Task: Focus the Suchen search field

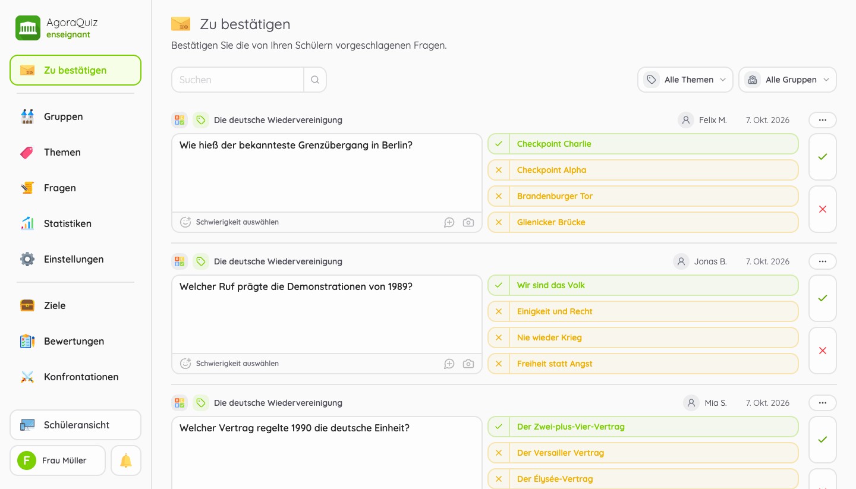Action: coord(238,80)
